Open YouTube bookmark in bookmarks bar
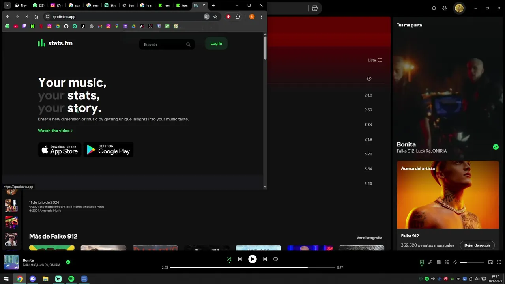This screenshot has width=505, height=284. (x=16, y=26)
